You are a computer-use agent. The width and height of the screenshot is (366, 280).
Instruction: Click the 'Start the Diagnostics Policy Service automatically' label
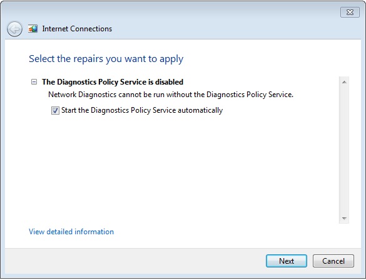(142, 110)
